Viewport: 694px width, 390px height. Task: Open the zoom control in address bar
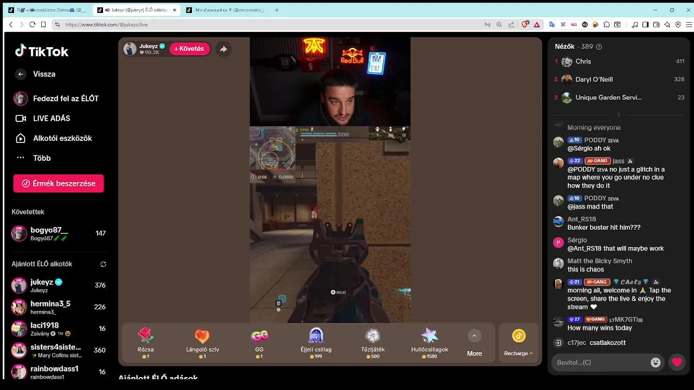click(499, 24)
